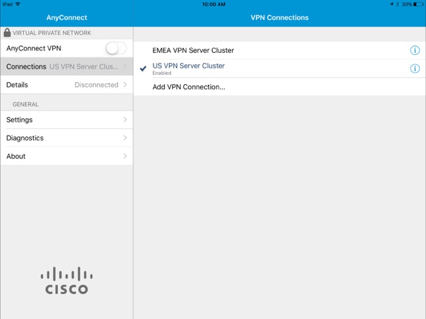Screen dimensions: 426x319
Task: Expand the Connections row chevron
Action: pyautogui.click(x=125, y=66)
